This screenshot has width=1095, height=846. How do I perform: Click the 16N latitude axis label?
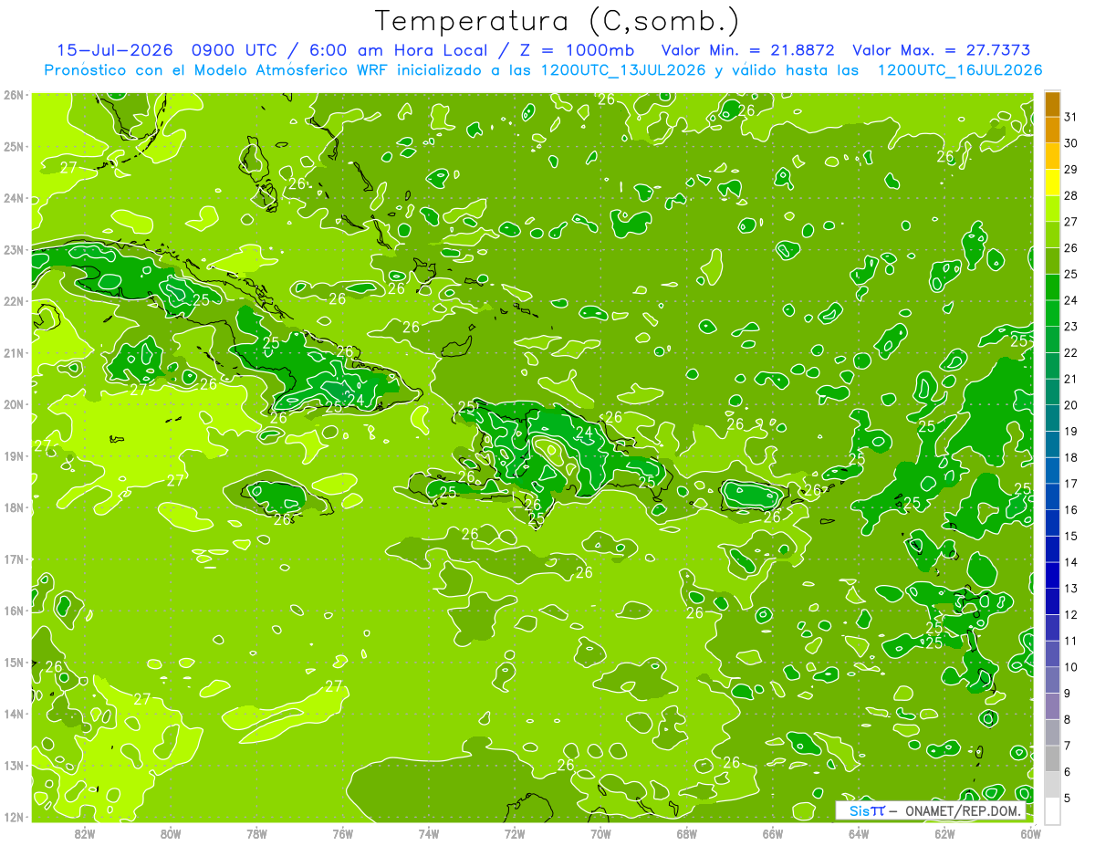coord(14,611)
